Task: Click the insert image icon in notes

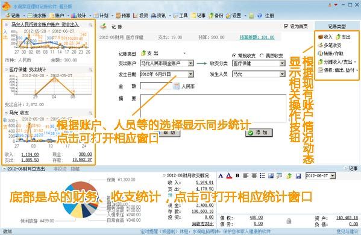Action: tap(271, 176)
